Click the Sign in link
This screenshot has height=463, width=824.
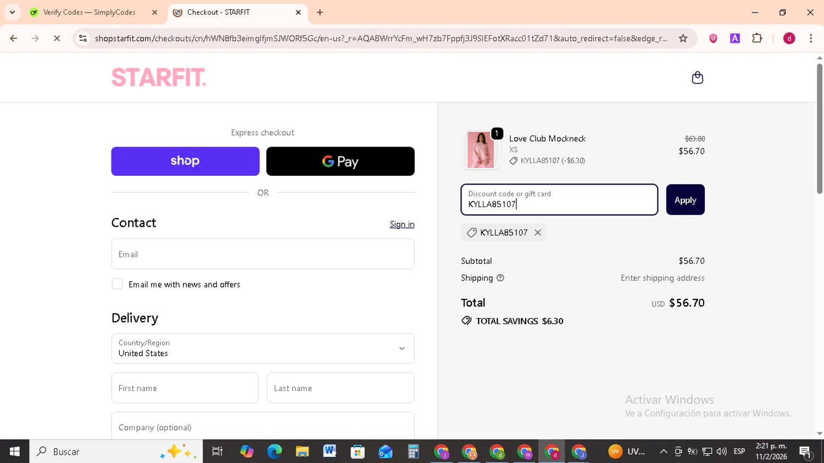pos(402,224)
